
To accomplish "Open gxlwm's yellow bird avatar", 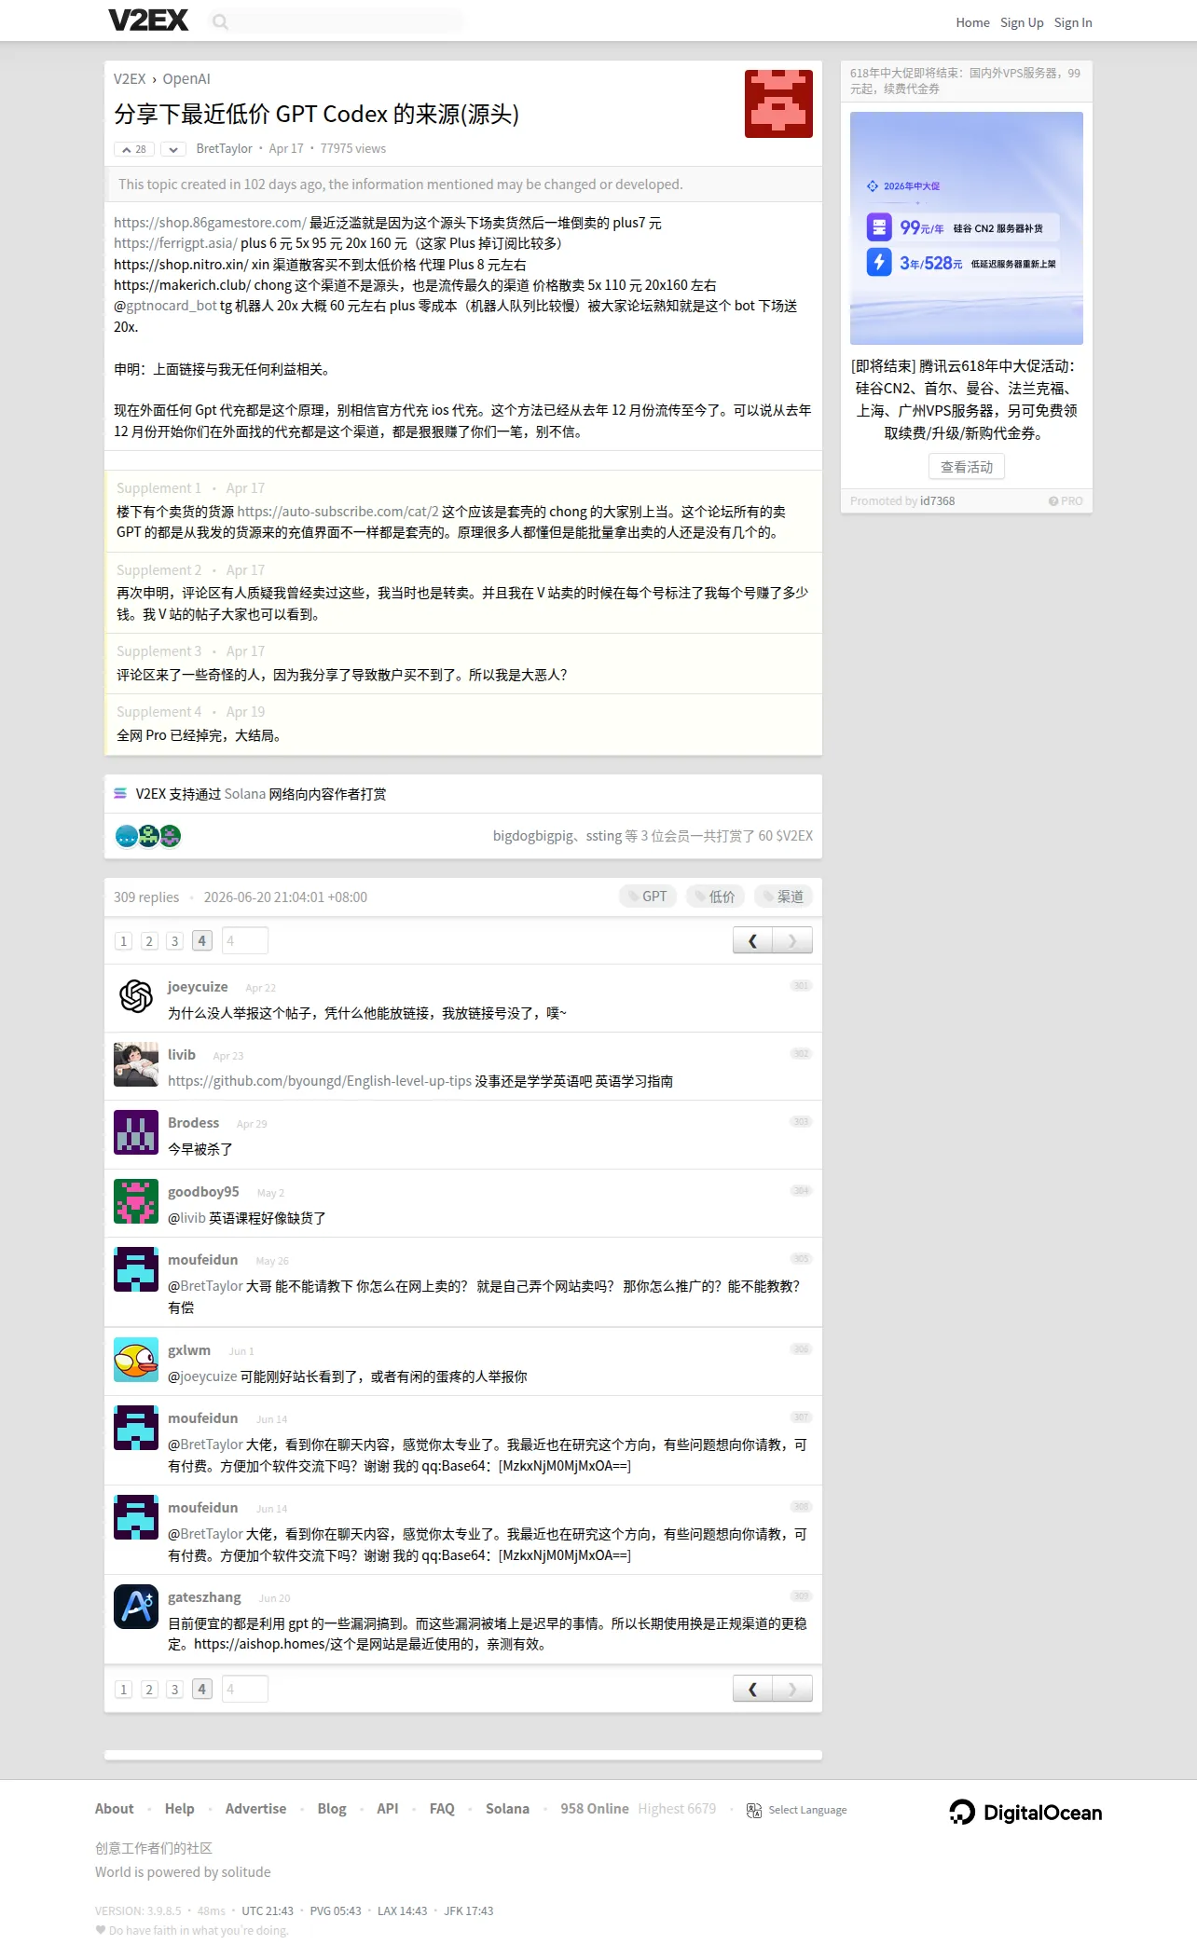I will [x=136, y=1360].
